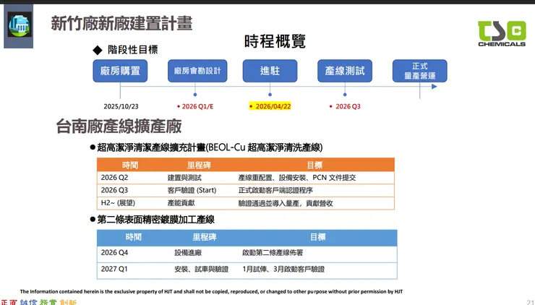Click the 客戶驗證 (Start) cell
This screenshot has width=535, height=305.
point(192,190)
